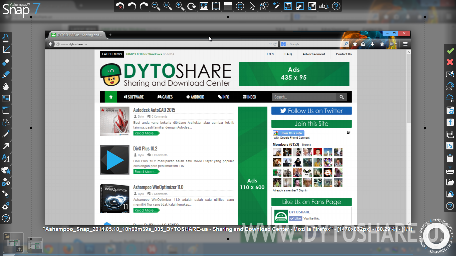Shrink the image with the reduce icon

coord(312,6)
